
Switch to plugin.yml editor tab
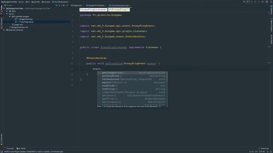point(77,6)
